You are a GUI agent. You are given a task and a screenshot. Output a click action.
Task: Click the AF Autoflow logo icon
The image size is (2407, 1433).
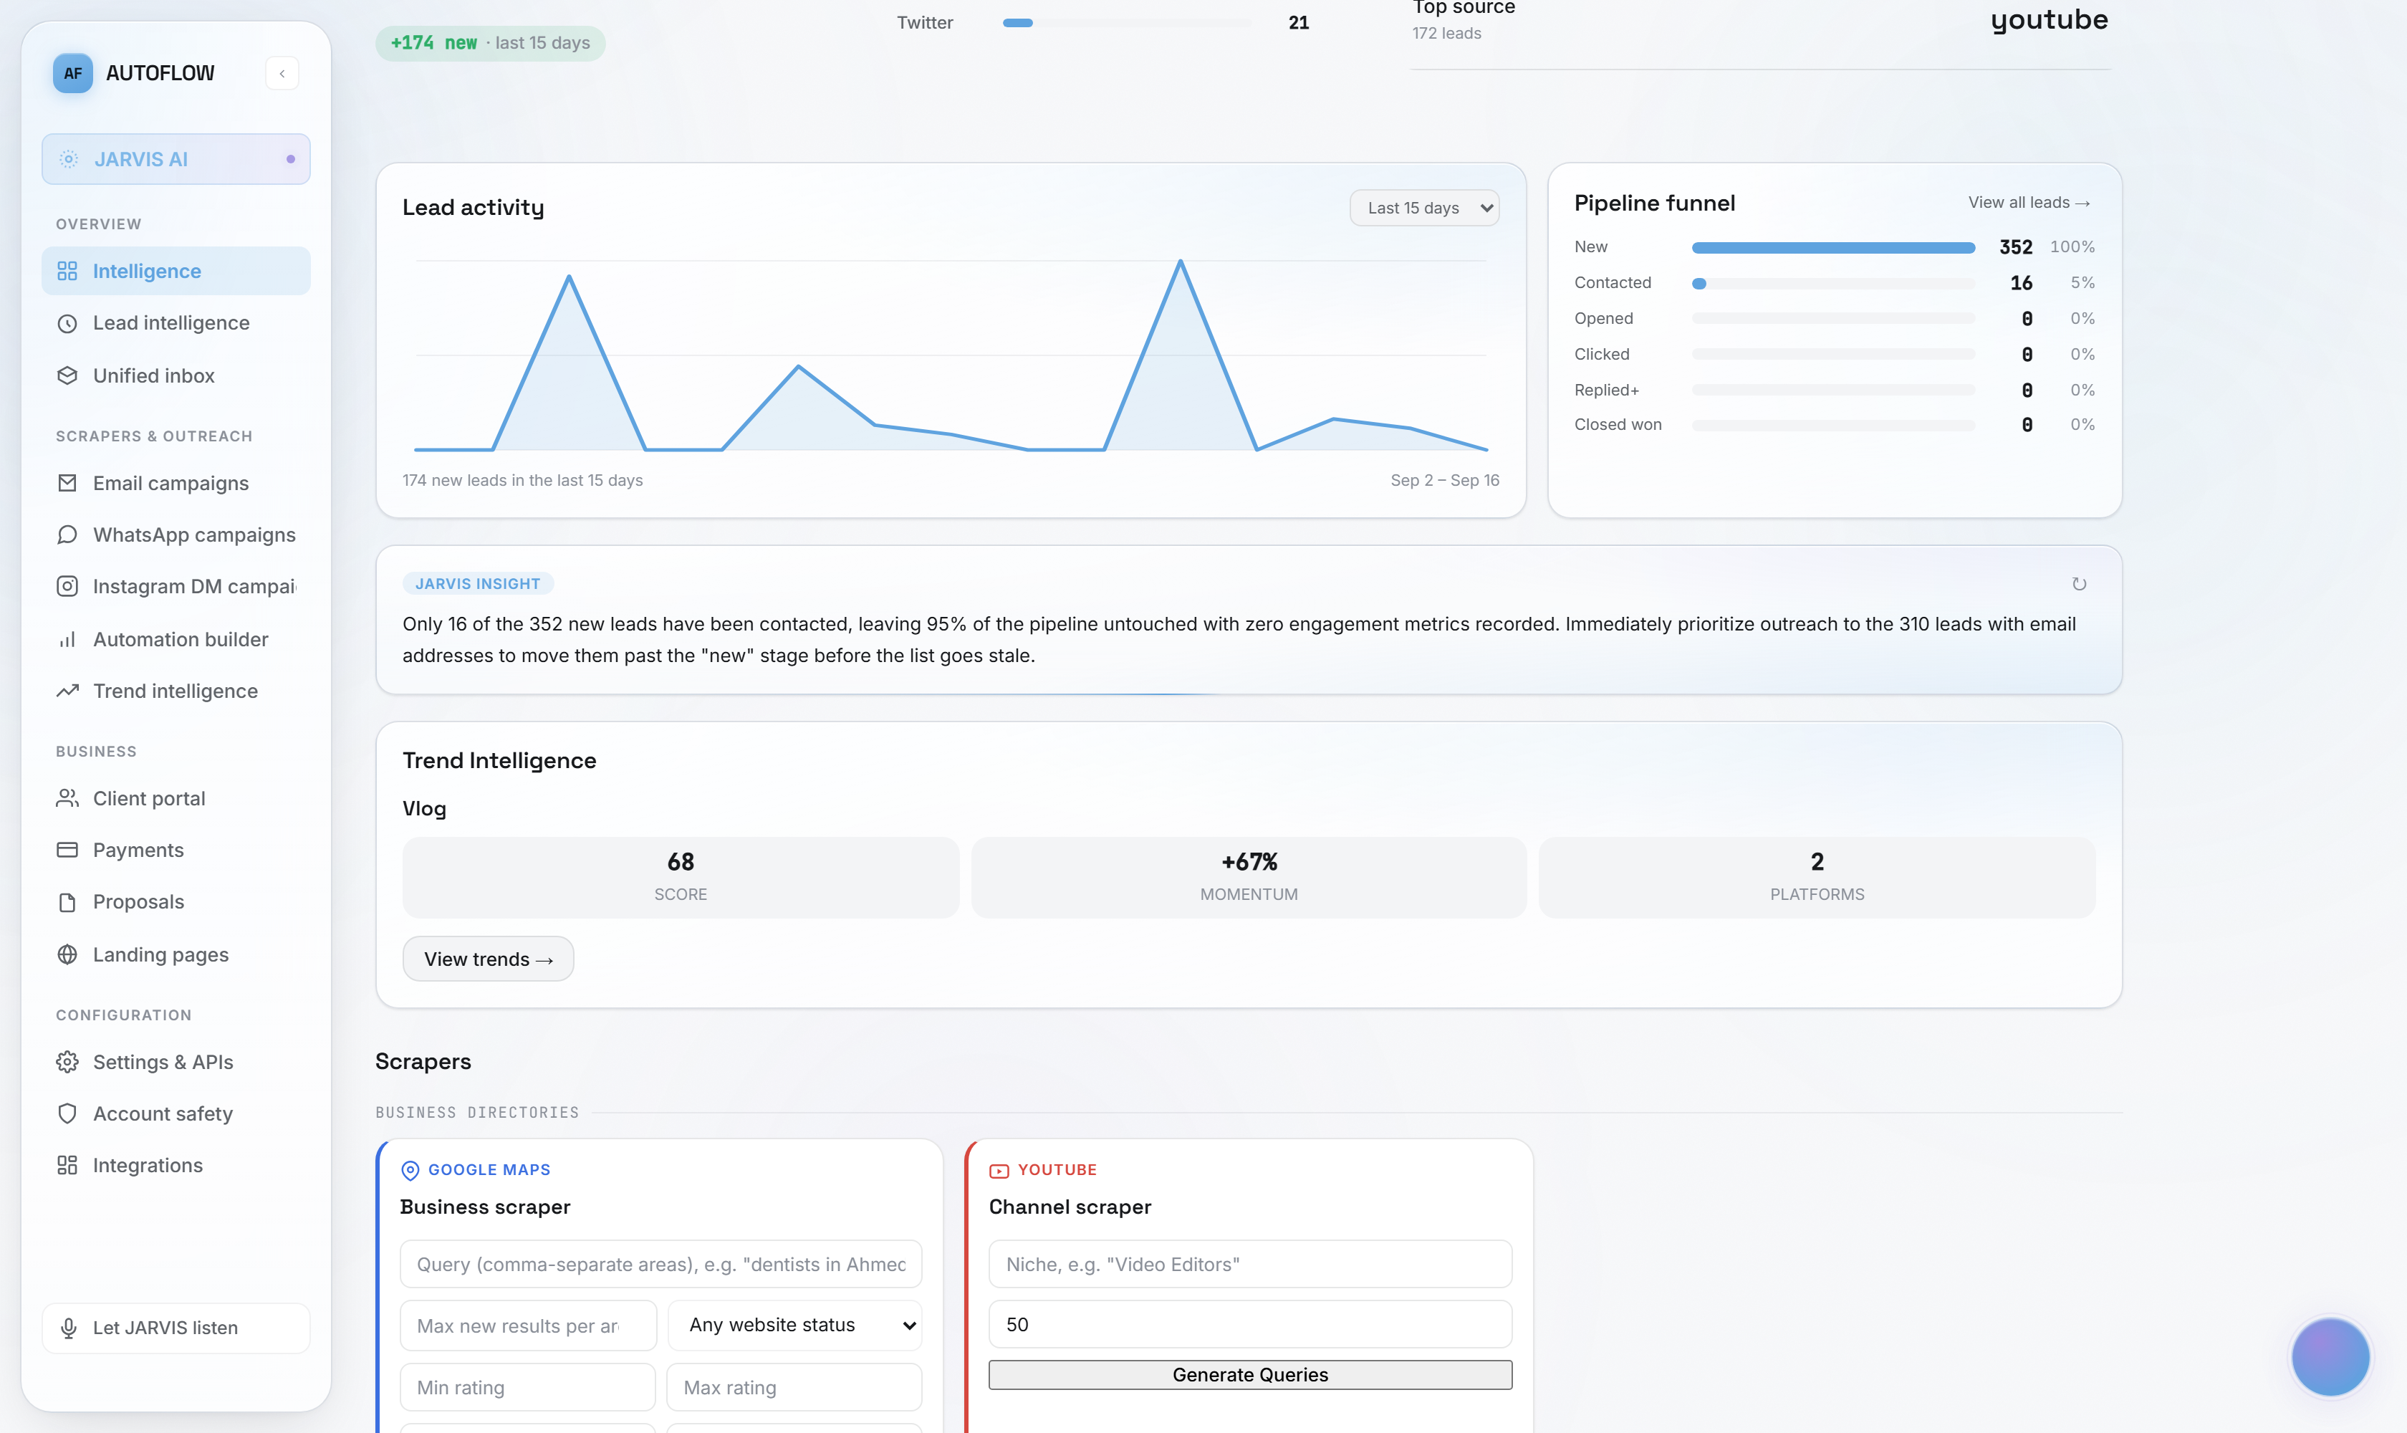coord(72,73)
